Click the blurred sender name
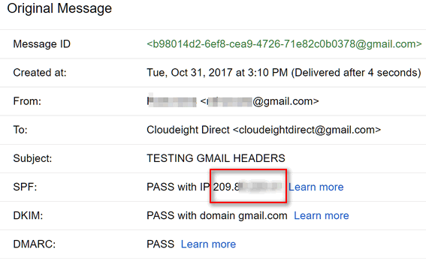This screenshot has width=426, height=279. [x=172, y=101]
